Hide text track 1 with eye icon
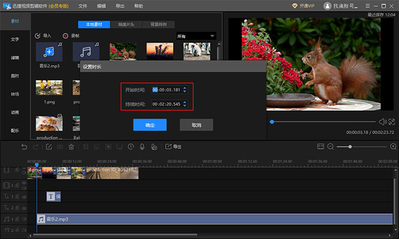Viewport: 399px width, 239px height. tap(24, 197)
